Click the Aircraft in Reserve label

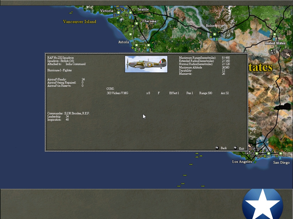click(59, 86)
